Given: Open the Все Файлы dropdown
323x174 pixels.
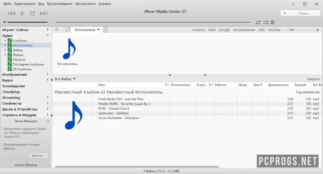Looking at the screenshot, I should coord(65,79).
